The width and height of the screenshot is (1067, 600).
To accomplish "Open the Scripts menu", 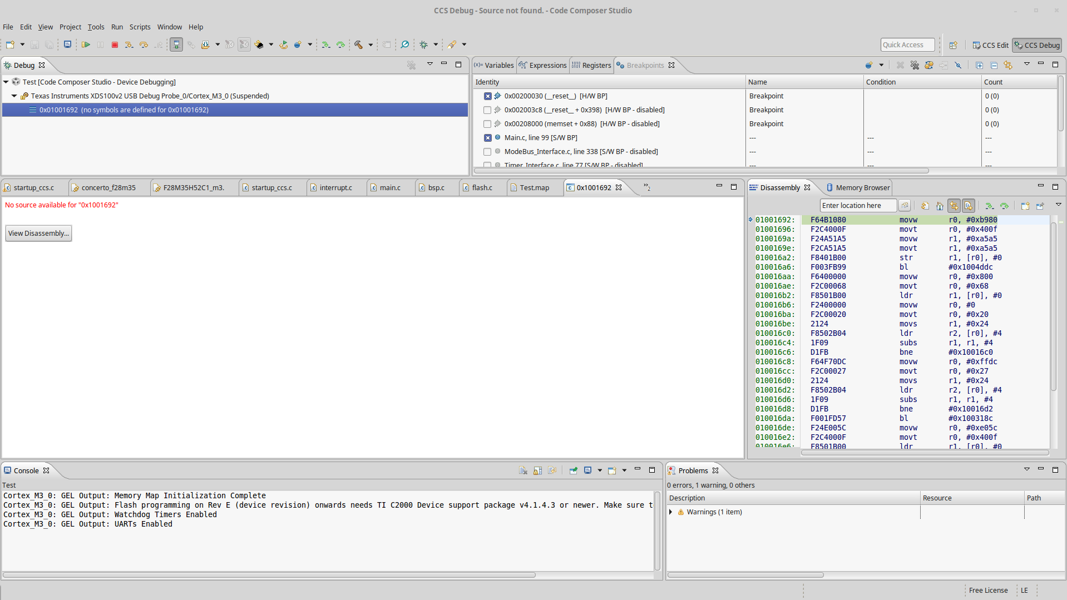I will pos(140,27).
